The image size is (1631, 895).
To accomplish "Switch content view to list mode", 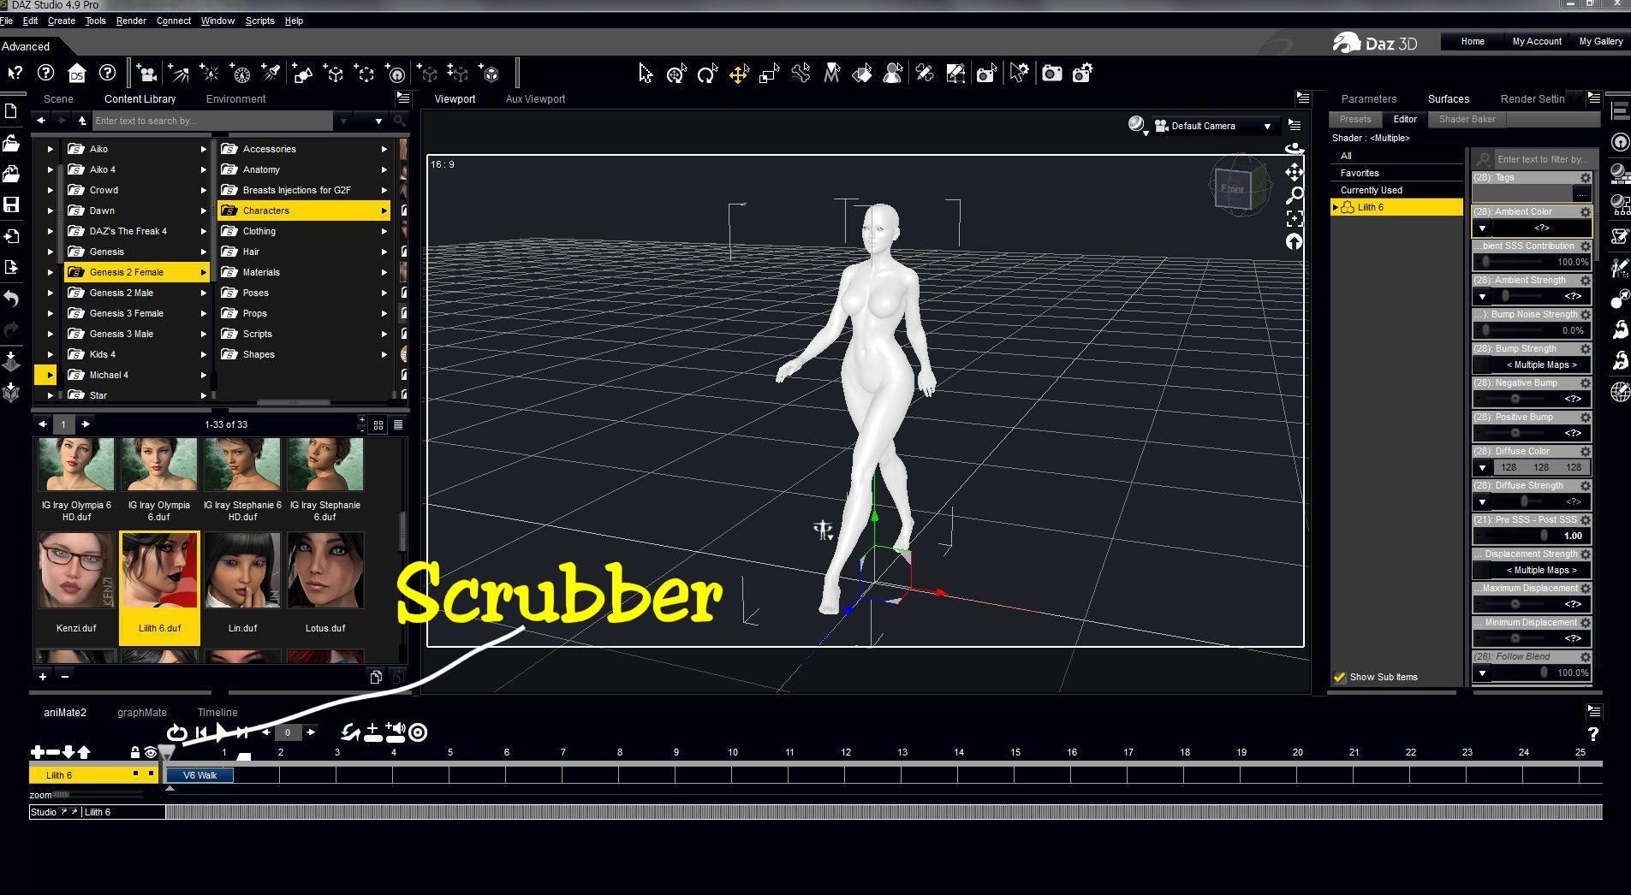I will (397, 424).
